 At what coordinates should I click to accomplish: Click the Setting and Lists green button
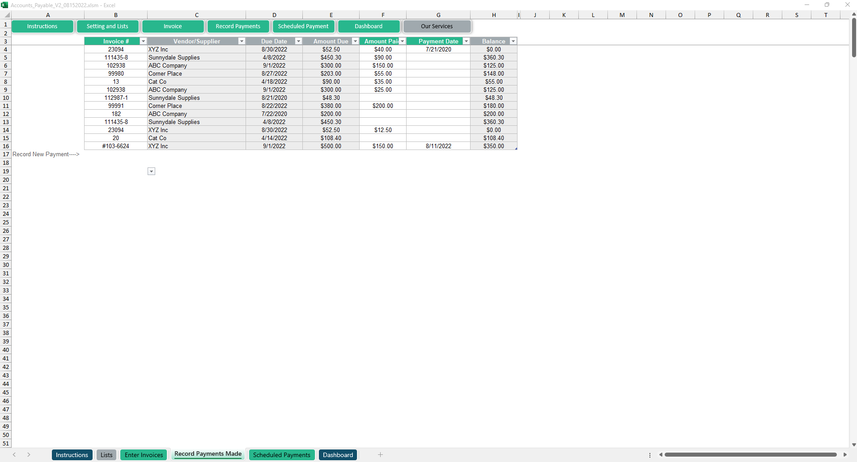tap(107, 26)
